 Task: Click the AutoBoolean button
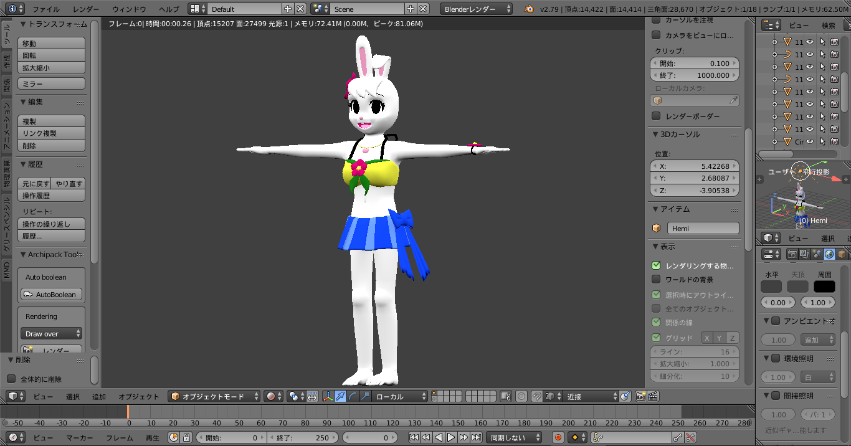pyautogui.click(x=51, y=295)
